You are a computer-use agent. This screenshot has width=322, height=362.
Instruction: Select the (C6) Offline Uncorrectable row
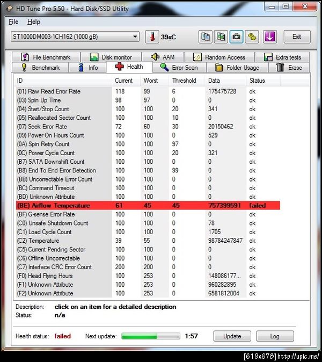point(148,258)
